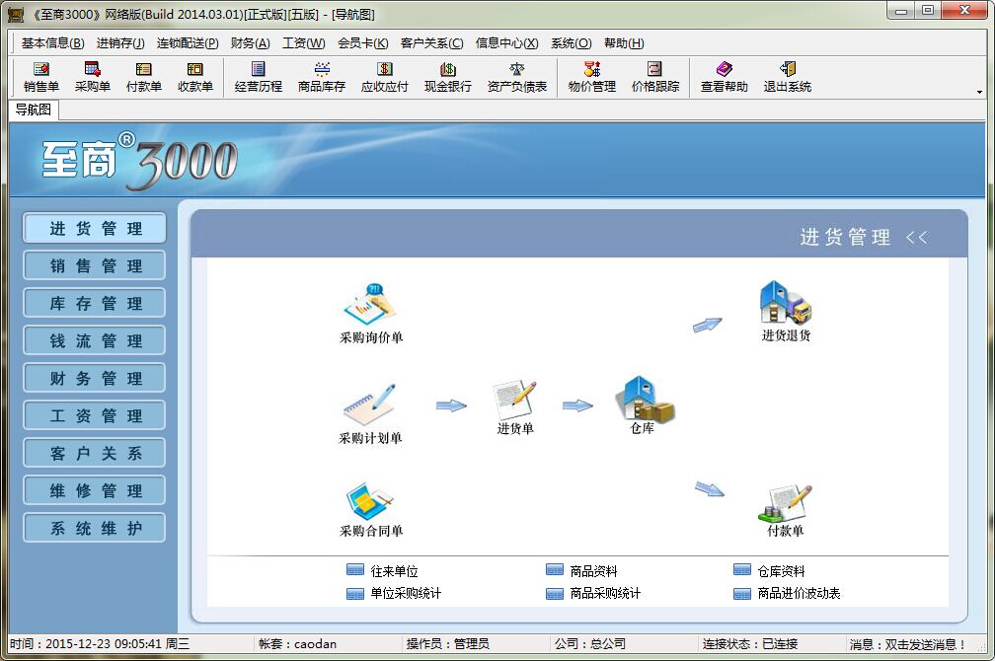Screen dimensions: 995x661
Task: Click the 消息 status bar message area
Action: tap(906, 644)
